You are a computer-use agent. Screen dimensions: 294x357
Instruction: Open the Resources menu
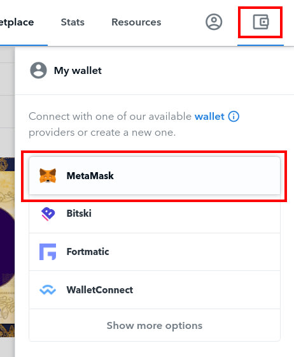136,22
